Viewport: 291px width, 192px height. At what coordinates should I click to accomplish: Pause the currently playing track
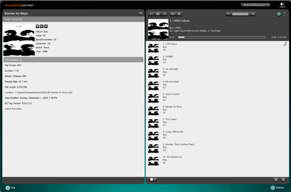[158, 14]
